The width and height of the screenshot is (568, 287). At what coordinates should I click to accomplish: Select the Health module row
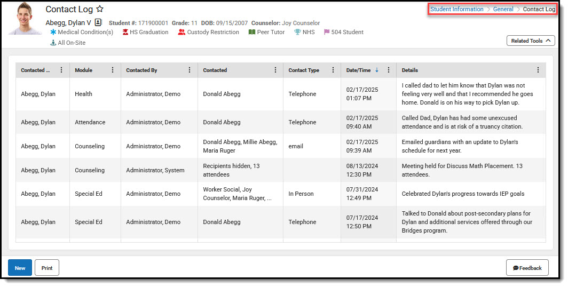(x=280, y=94)
